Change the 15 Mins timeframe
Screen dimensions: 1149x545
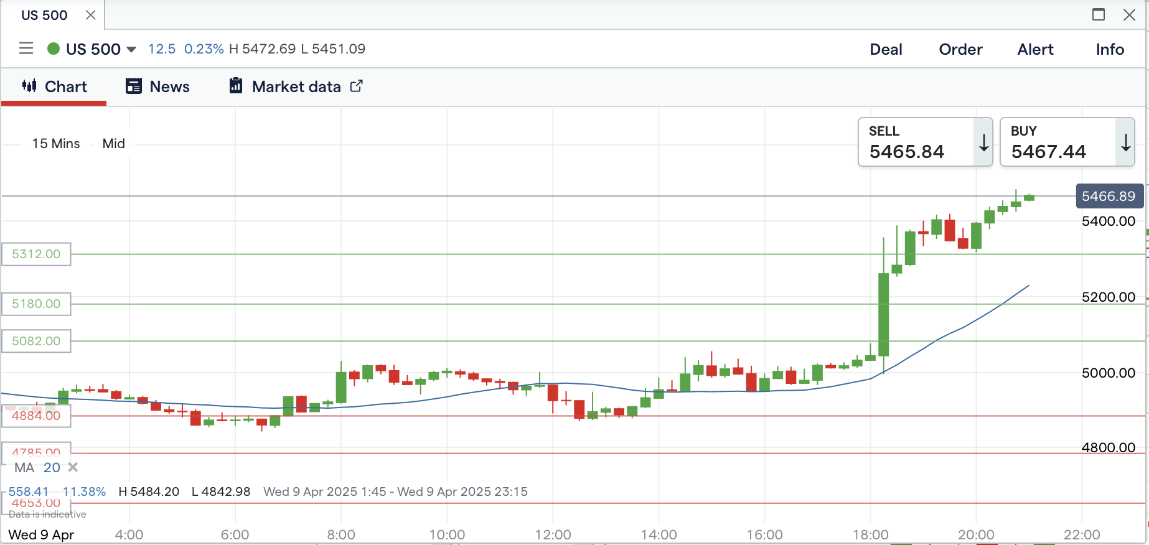[56, 144]
